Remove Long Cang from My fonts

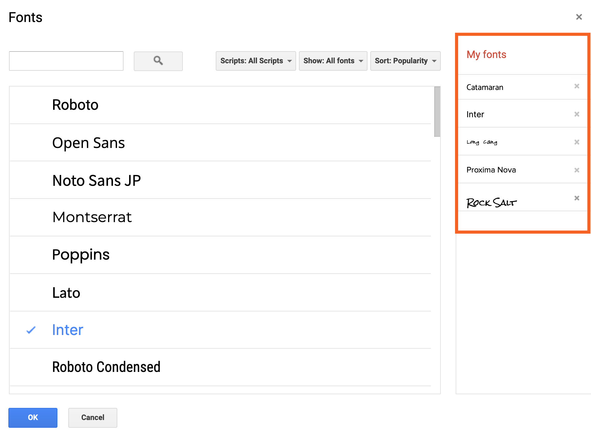point(577,142)
